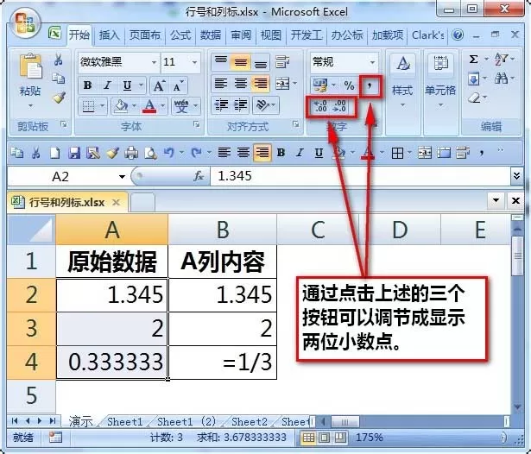Toggle Underline in the ribbon font group
Screen dimensions: 531x454
(x=127, y=85)
